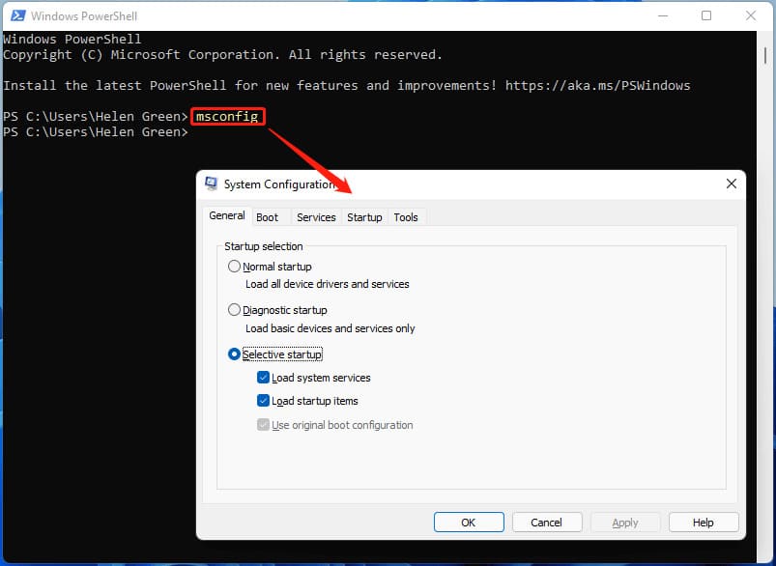Open the Startup tab

point(364,217)
